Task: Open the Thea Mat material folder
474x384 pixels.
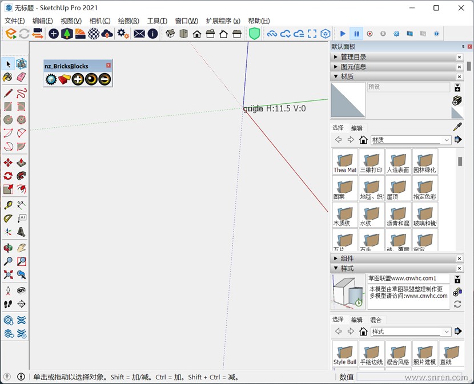Action: click(x=345, y=161)
